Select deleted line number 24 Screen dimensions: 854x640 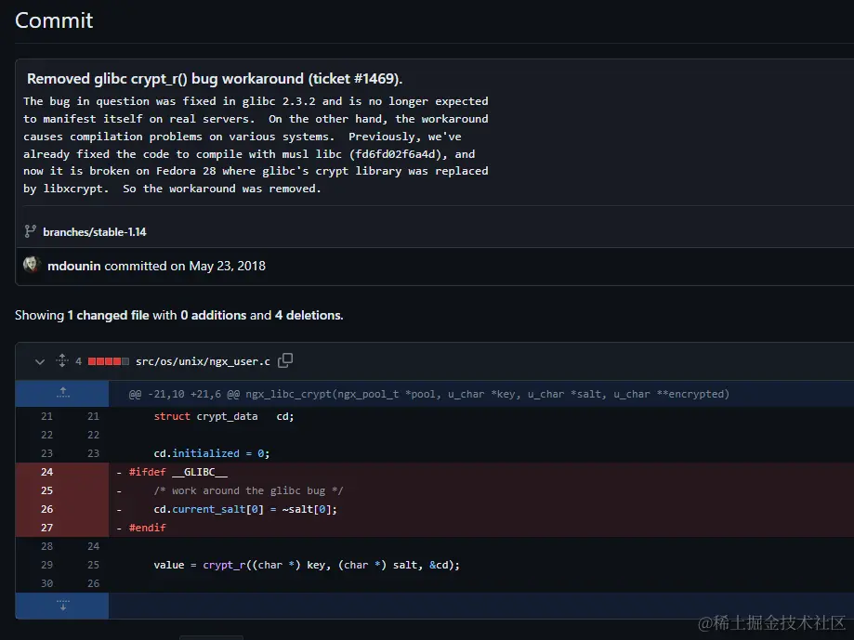click(46, 472)
